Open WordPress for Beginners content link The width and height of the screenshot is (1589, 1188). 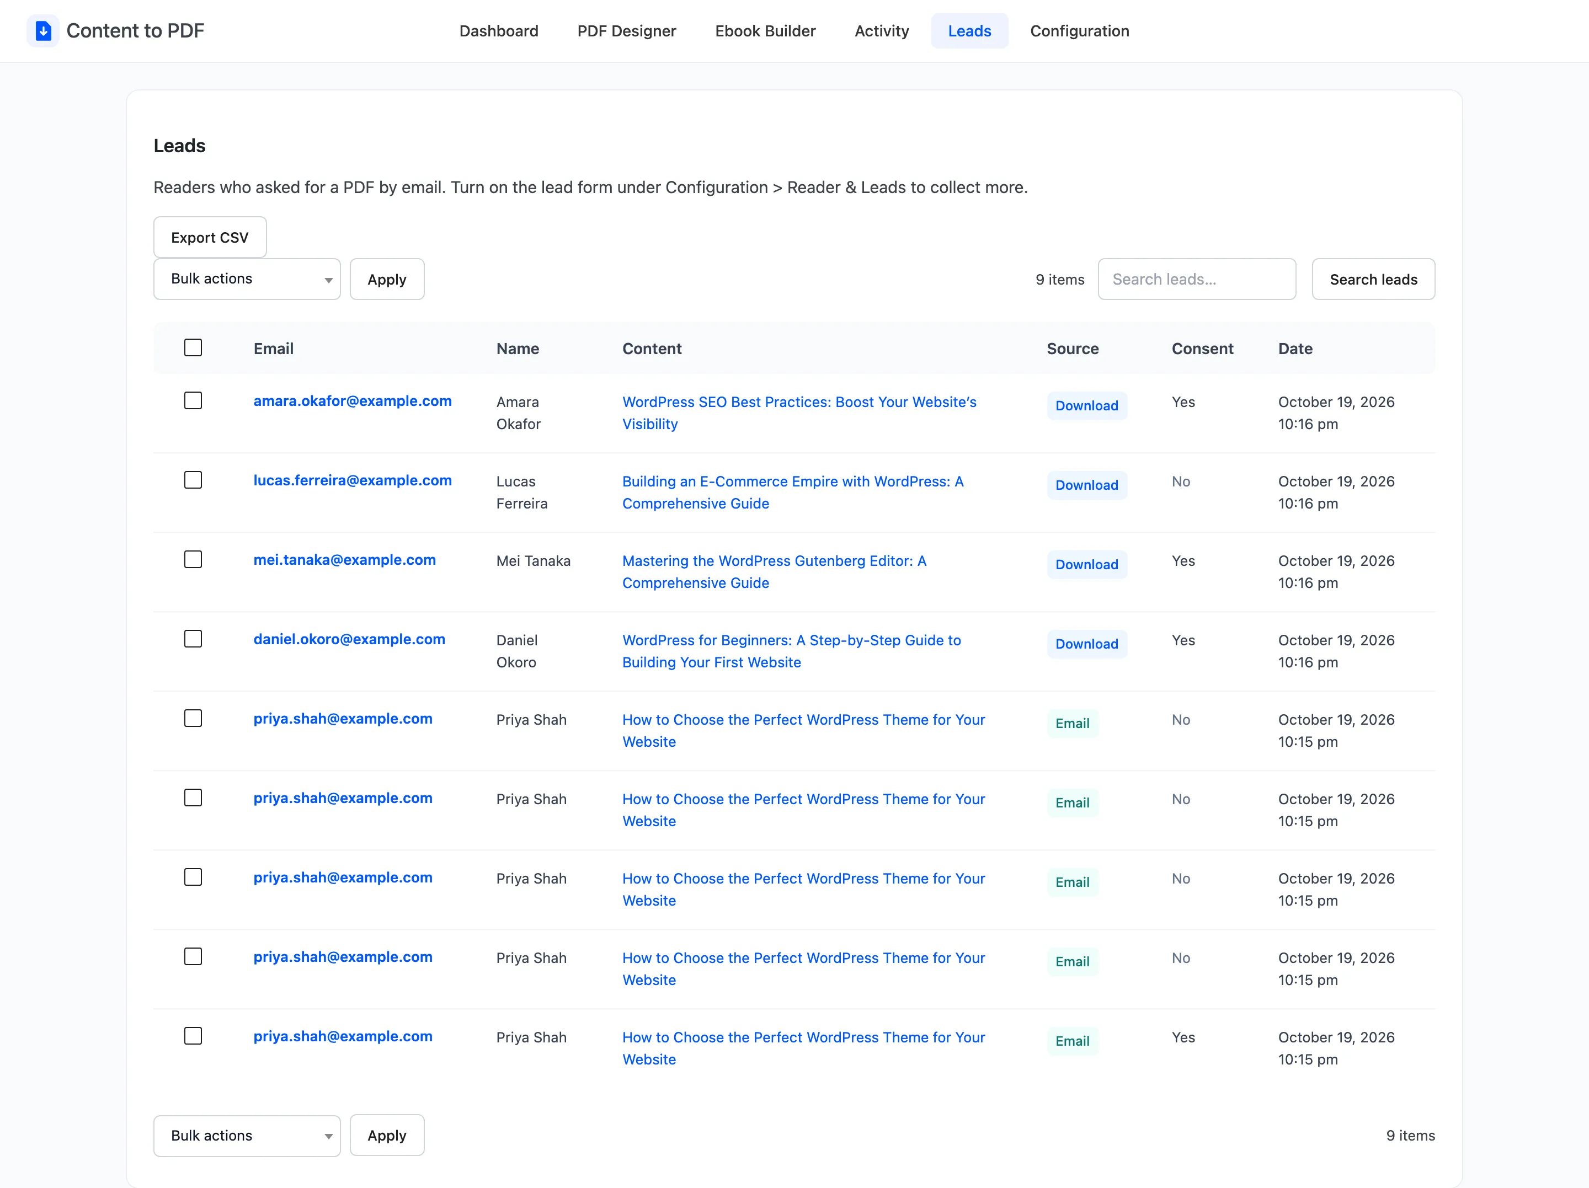pyautogui.click(x=791, y=651)
